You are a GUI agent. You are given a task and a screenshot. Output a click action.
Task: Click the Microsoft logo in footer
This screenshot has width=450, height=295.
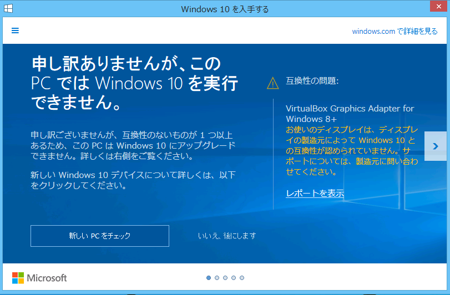(x=39, y=278)
